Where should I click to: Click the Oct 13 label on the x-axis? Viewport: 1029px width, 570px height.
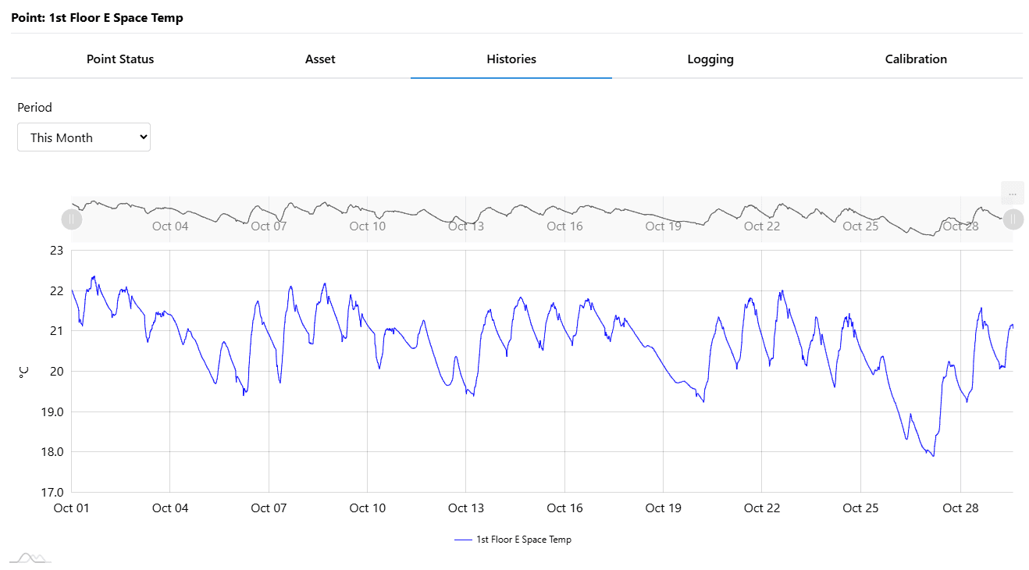click(x=466, y=508)
